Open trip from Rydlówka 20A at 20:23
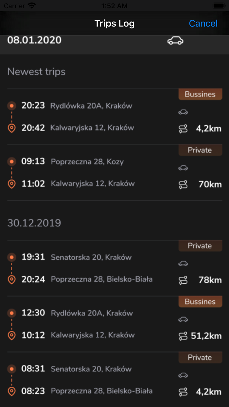 pos(91,106)
